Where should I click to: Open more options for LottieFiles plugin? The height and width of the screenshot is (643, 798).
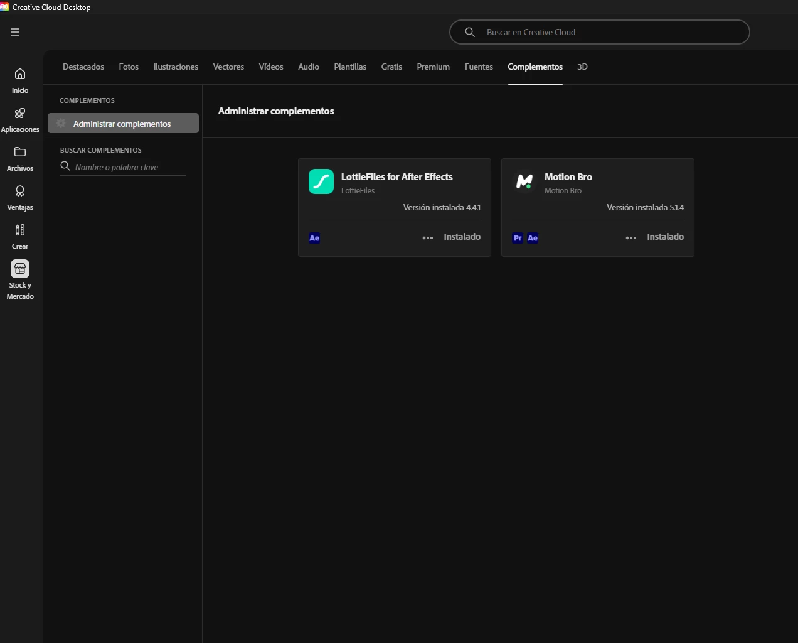tap(428, 238)
